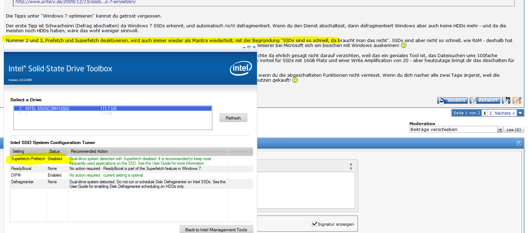Click the Seite 1 von 2 label
The width and height of the screenshot is (529, 233).
(x=466, y=113)
